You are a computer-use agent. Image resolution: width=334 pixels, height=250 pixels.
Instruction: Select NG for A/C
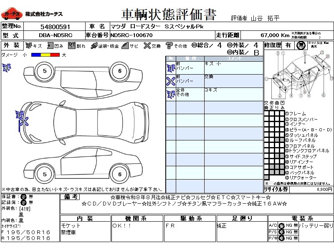point(289,225)
